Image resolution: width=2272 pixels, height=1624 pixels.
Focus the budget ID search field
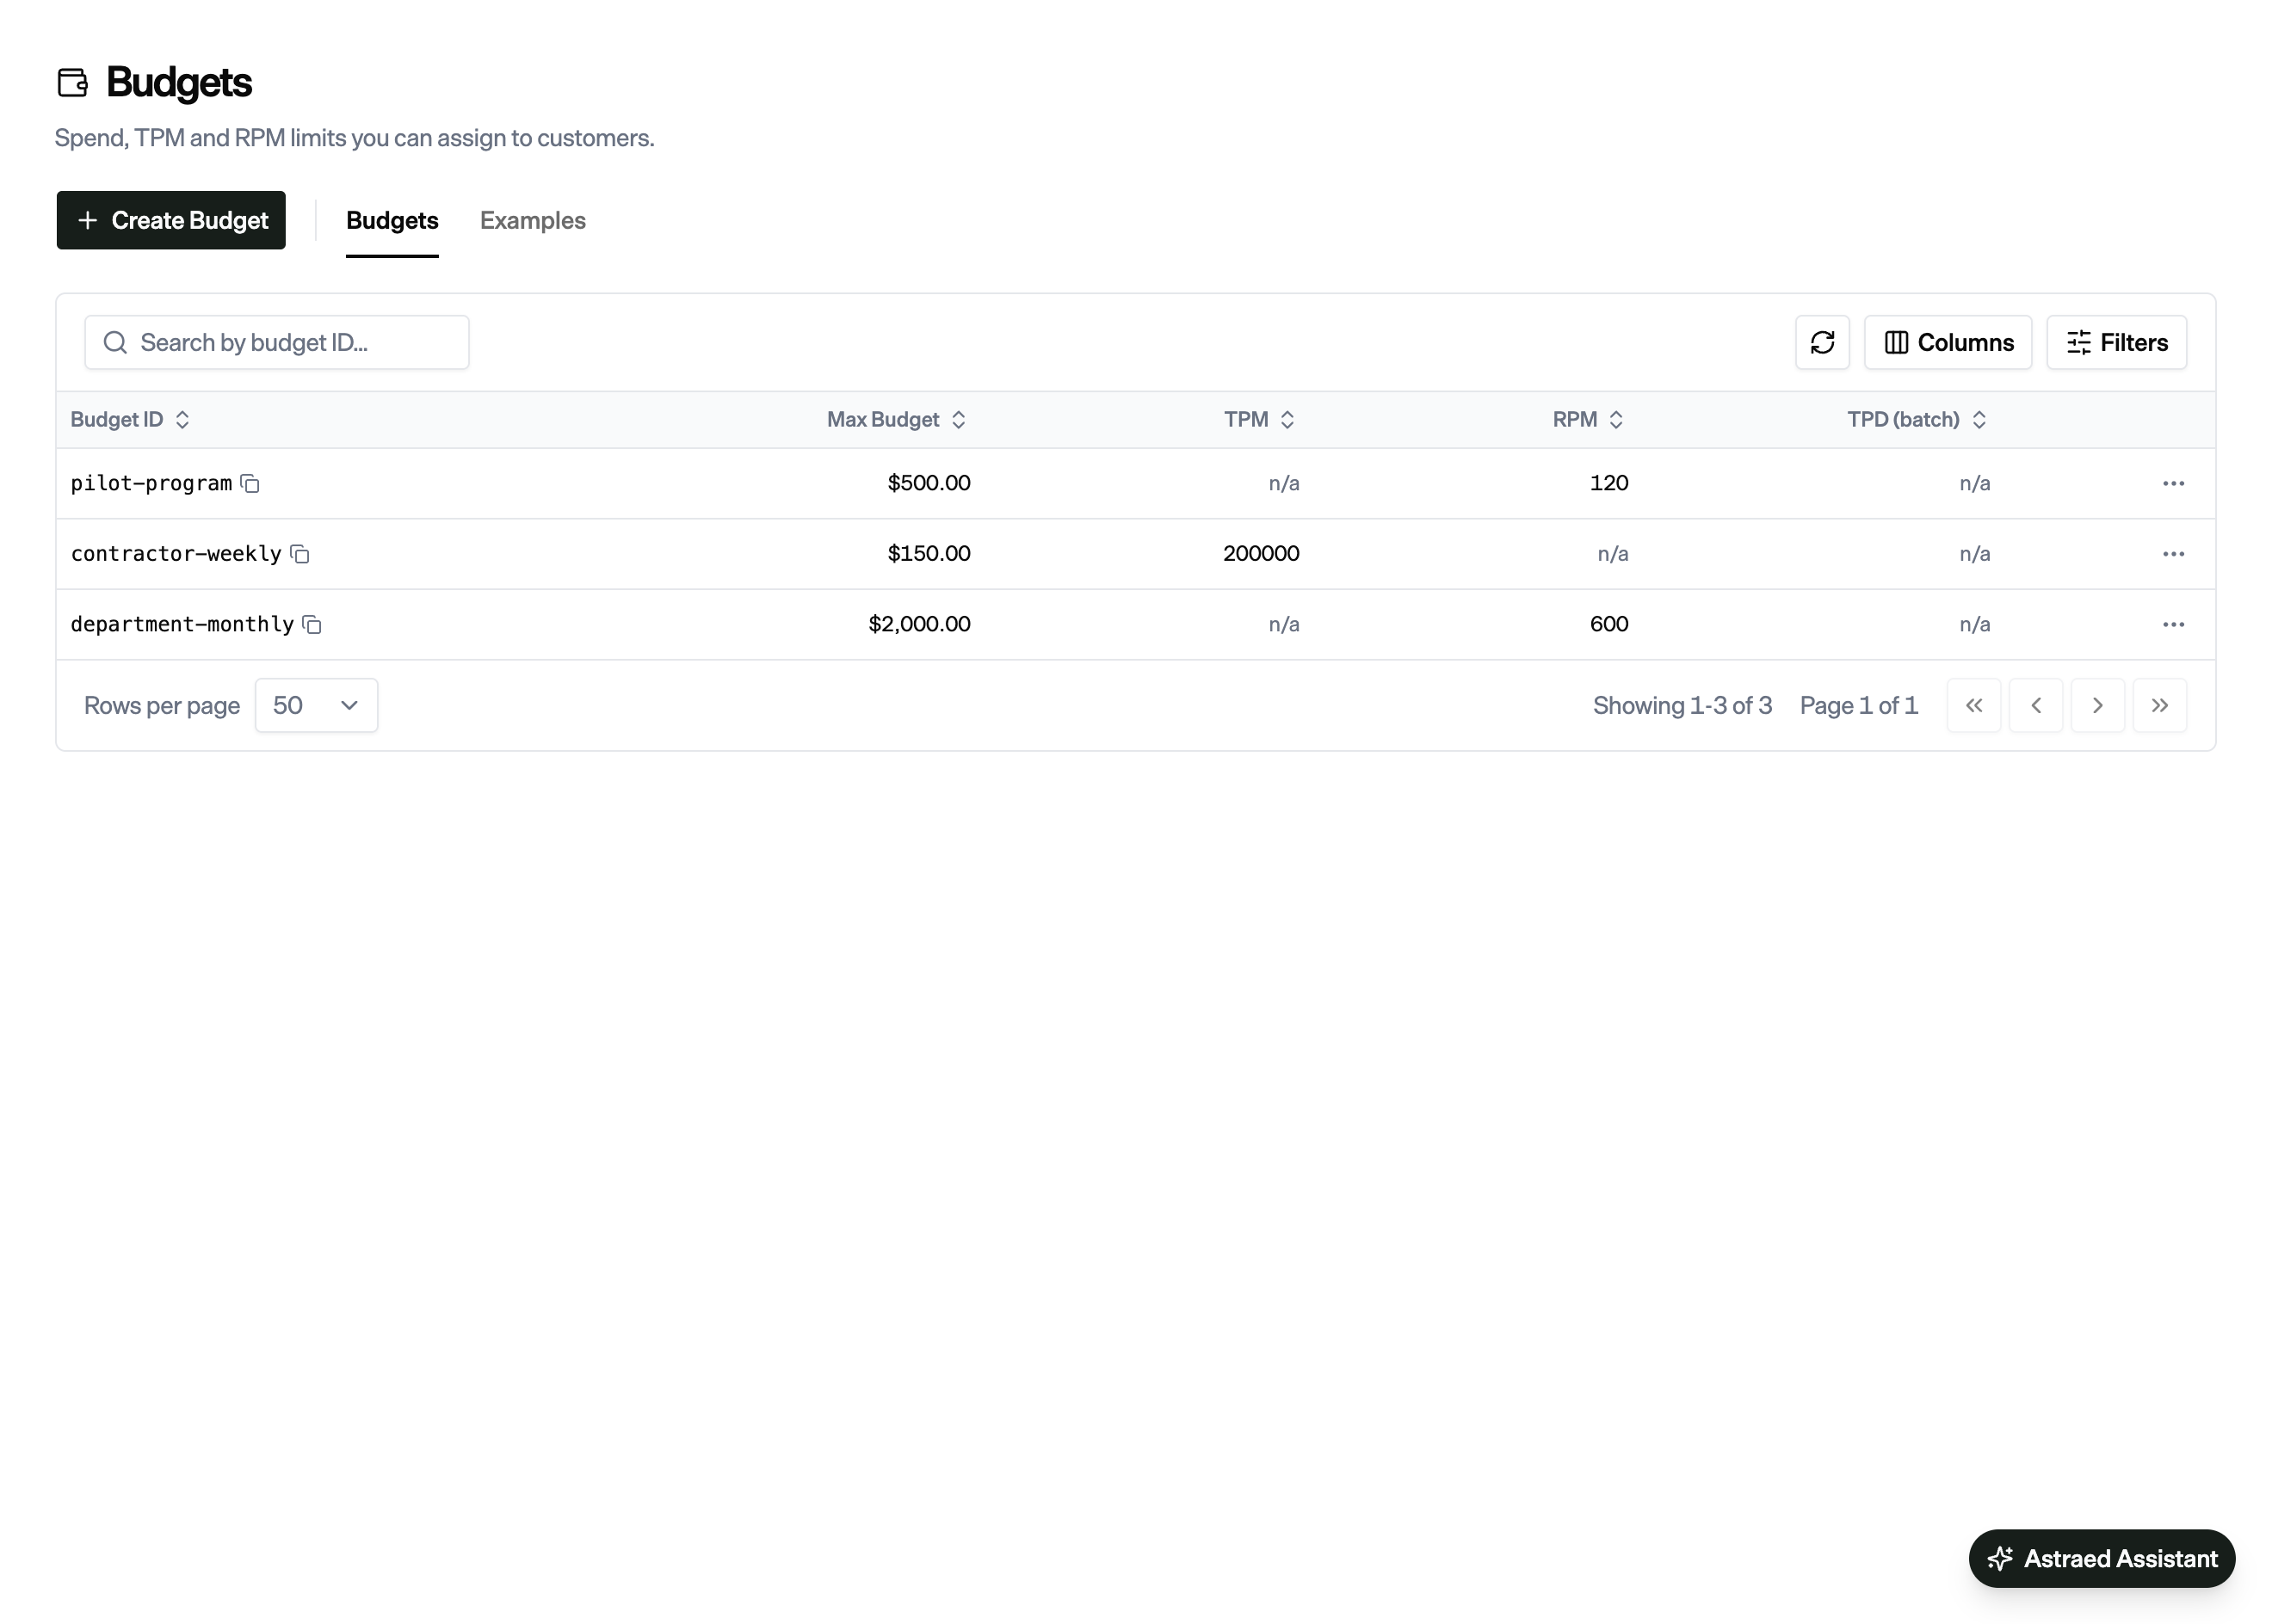coord(277,342)
